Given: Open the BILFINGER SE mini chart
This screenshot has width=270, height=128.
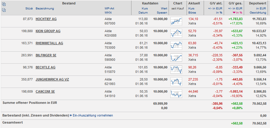Looking at the screenshot, I should point(176,57).
